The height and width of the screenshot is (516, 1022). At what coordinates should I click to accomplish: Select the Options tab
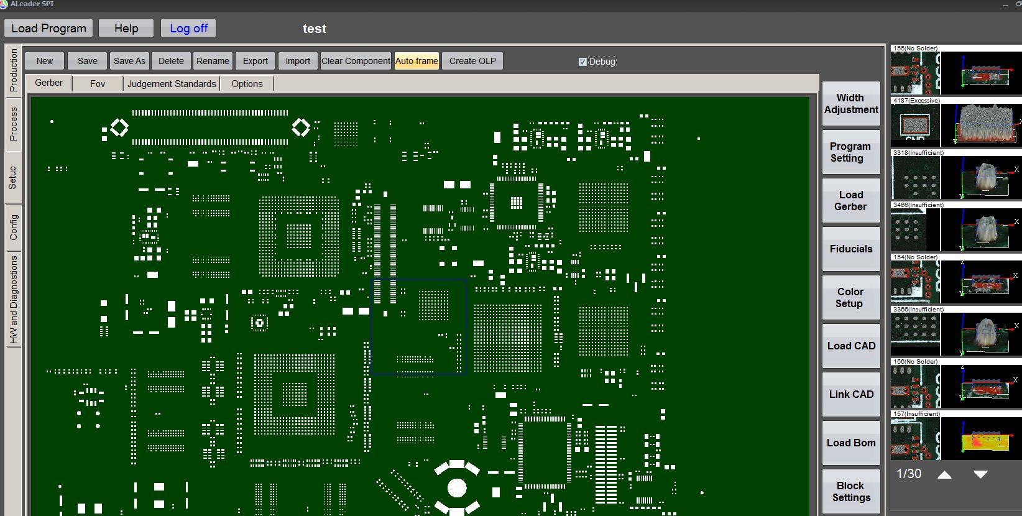coord(247,83)
